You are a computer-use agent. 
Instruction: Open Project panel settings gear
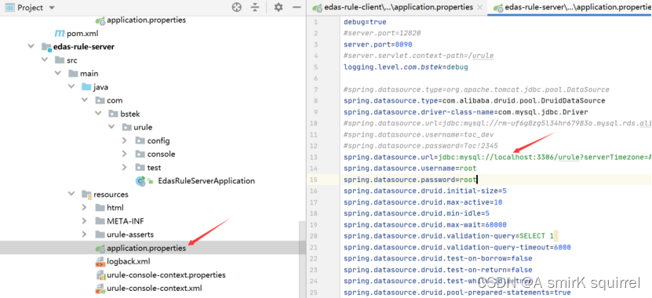279,7
